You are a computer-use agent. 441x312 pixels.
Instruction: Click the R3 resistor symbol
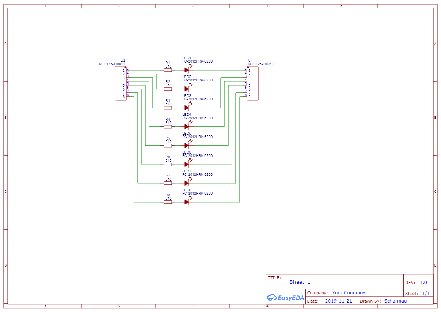[x=168, y=108]
